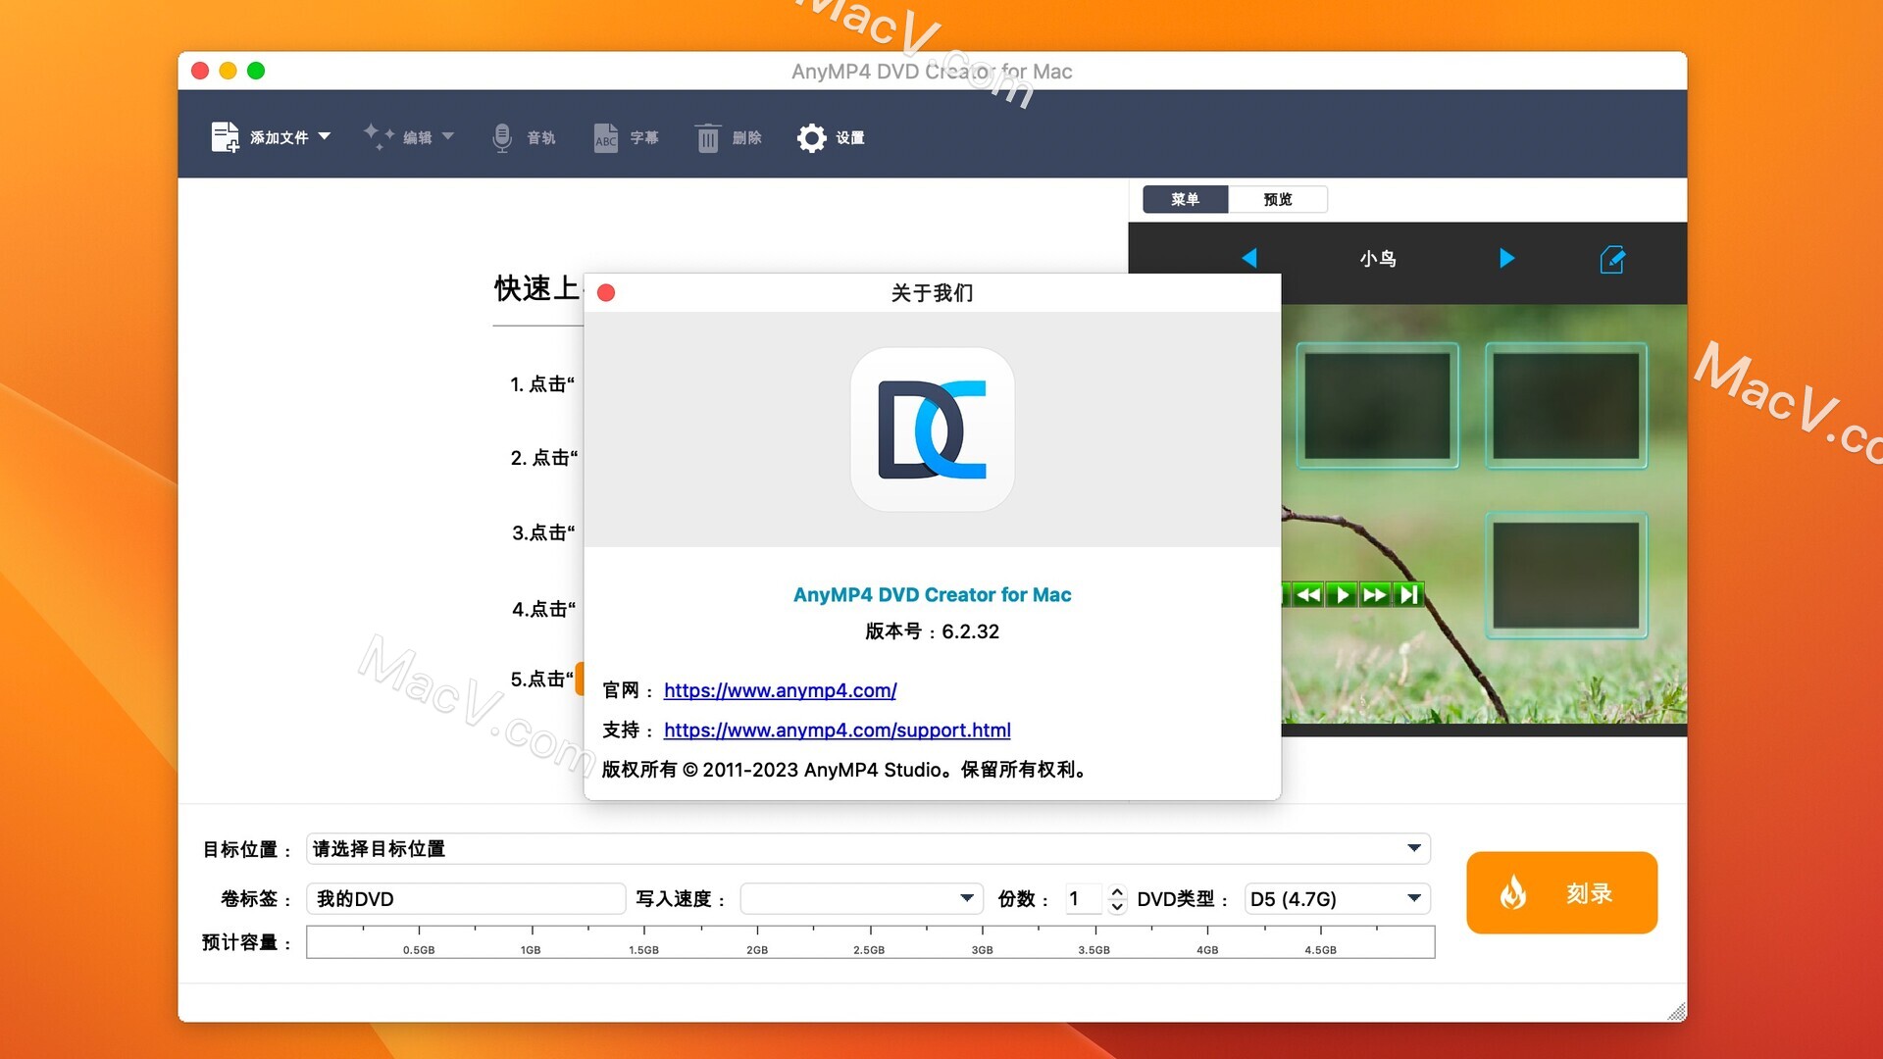1883x1059 pixels.
Task: Click the Delete (删除) trash icon
Action: tap(708, 138)
